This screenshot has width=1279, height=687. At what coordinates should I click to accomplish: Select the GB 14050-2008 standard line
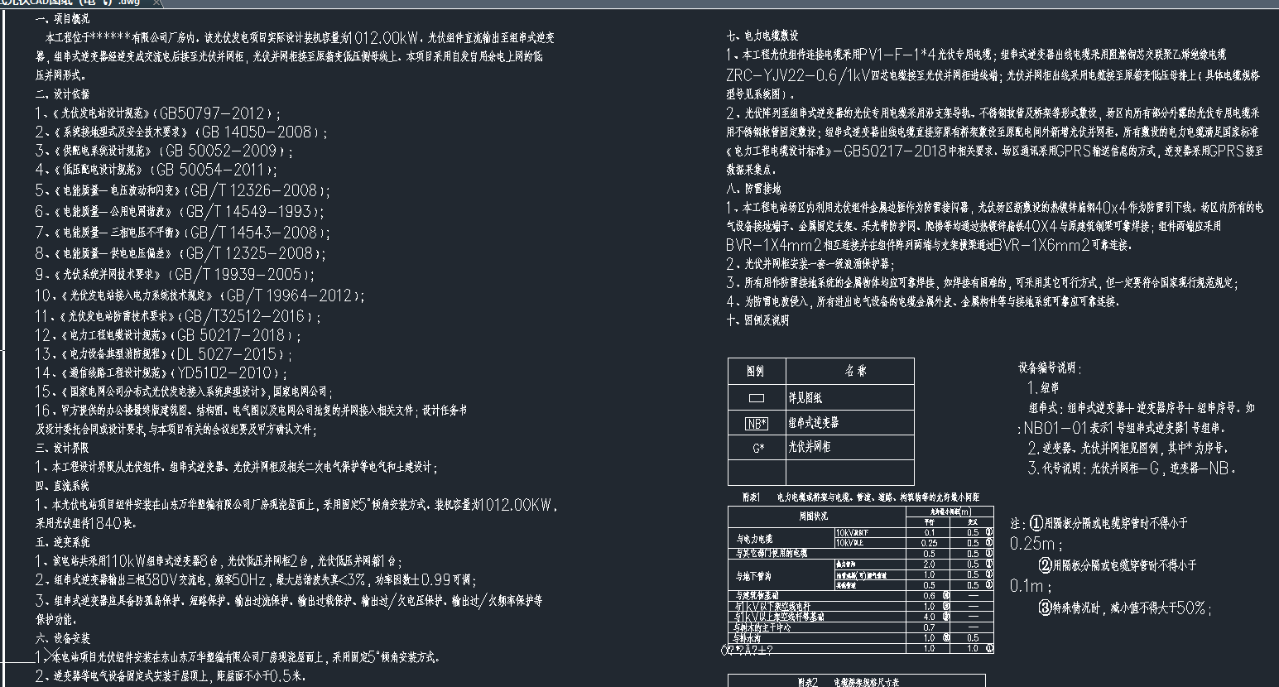[181, 132]
